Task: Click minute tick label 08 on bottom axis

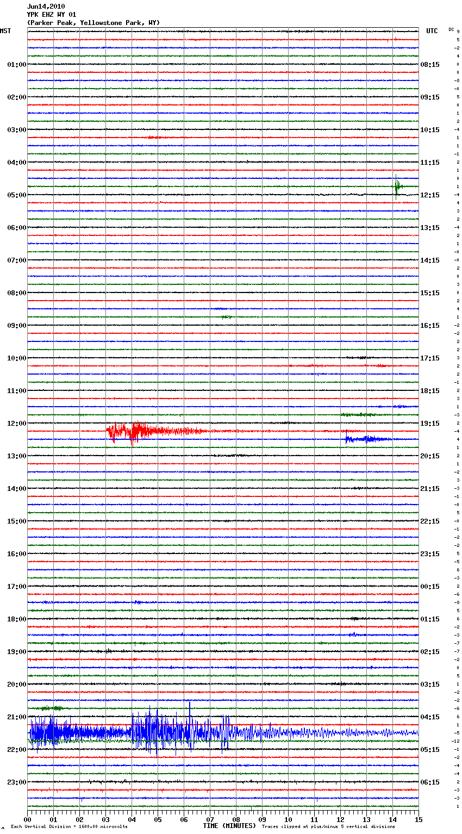Action: click(236, 819)
